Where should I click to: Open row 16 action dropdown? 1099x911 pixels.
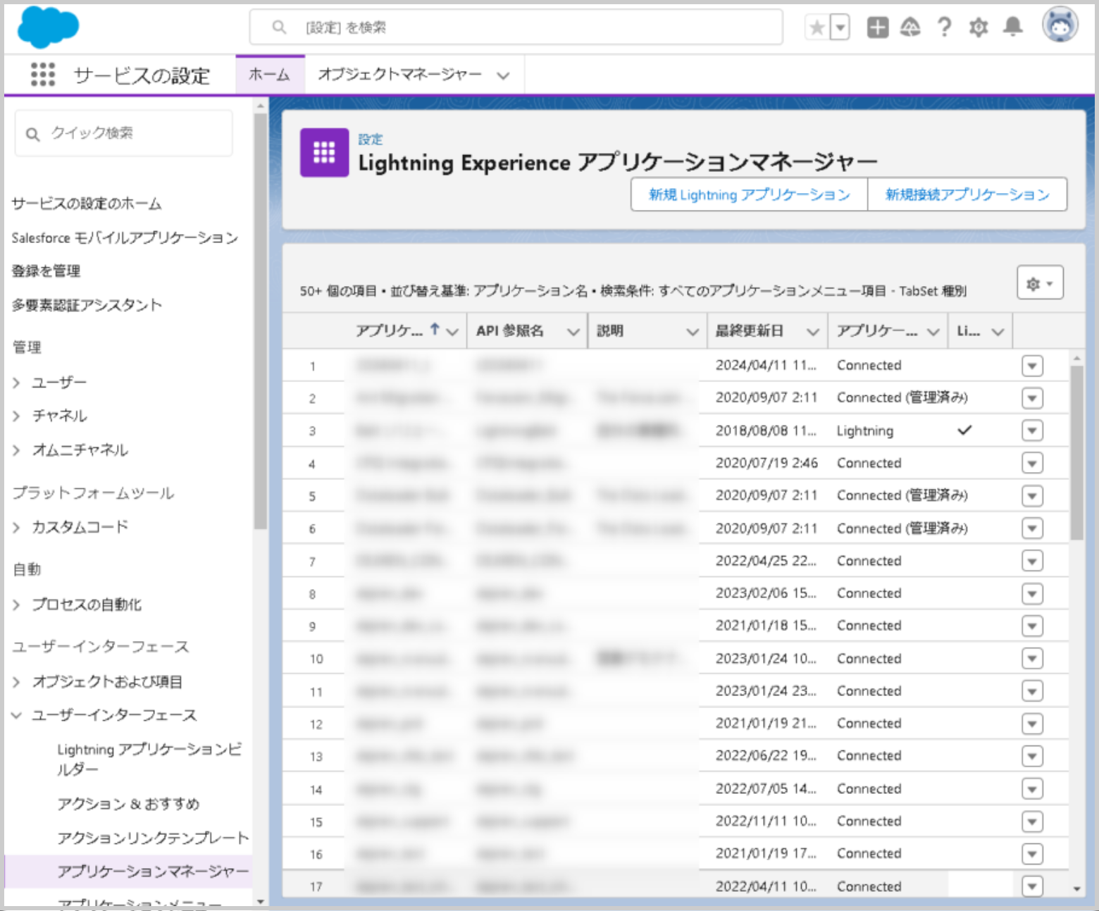point(1032,854)
